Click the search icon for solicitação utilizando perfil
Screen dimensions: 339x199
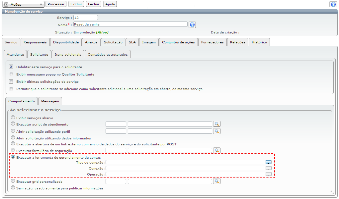217,131
